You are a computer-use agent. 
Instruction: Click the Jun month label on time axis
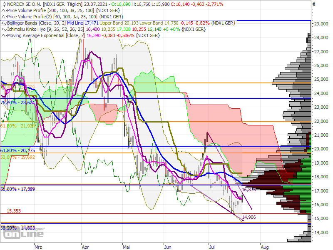[x=168, y=247]
